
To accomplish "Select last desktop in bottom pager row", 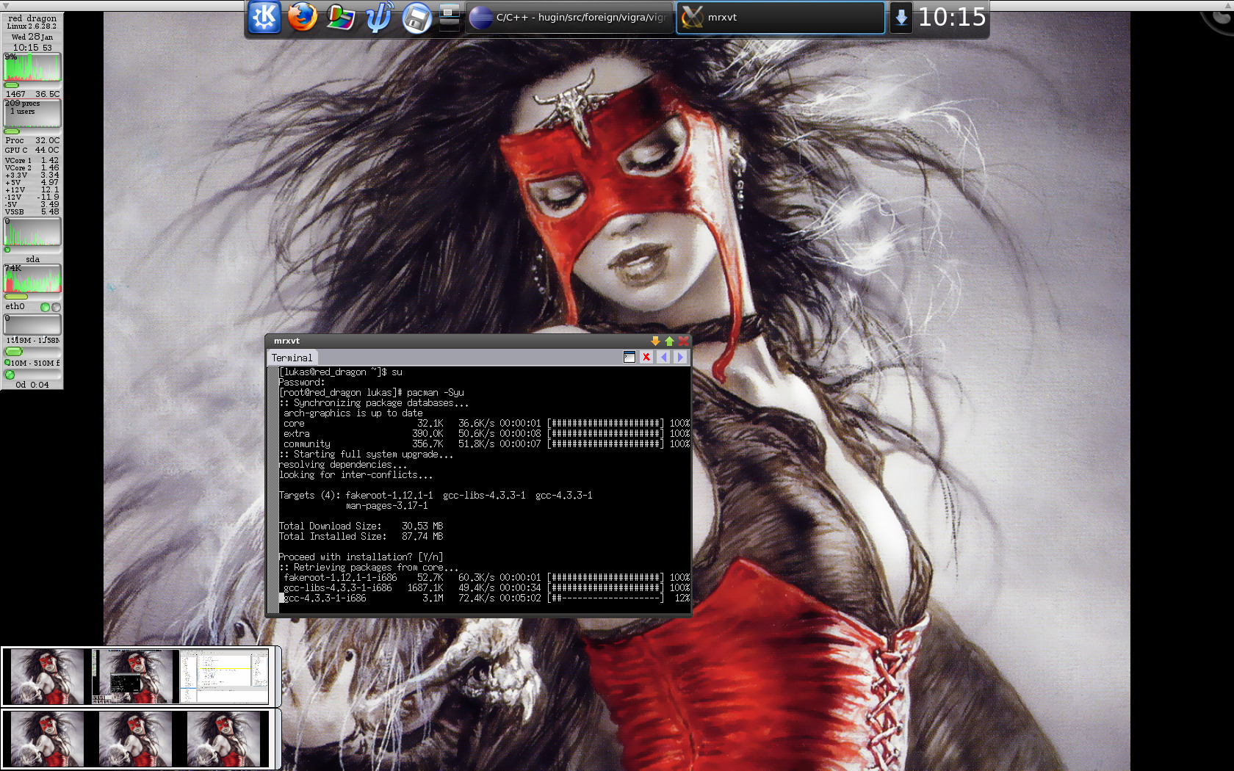I will (x=225, y=740).
